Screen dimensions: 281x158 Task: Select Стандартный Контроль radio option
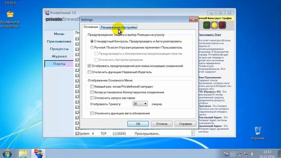pos(92,41)
